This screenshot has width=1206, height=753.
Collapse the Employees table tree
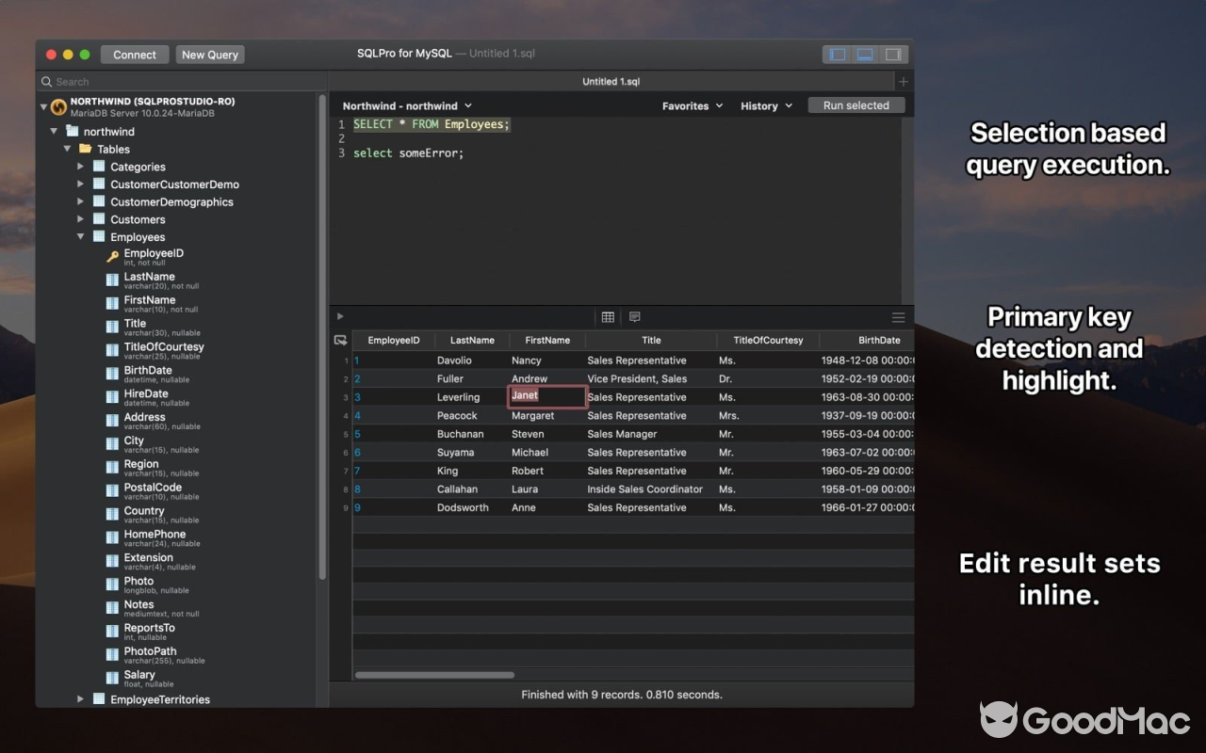[x=81, y=236]
